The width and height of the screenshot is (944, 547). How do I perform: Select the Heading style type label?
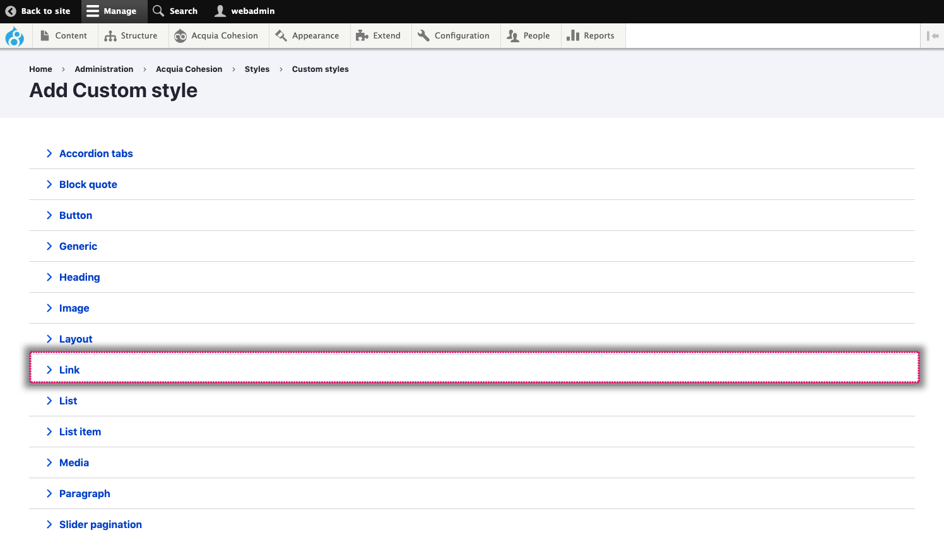[80, 277]
